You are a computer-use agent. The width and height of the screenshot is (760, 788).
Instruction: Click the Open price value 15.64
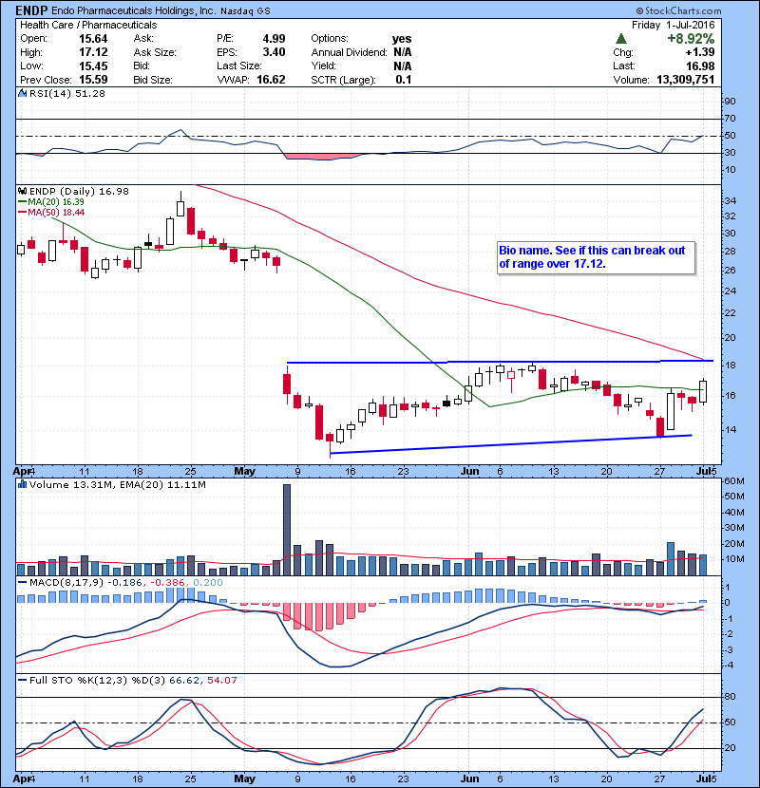click(x=93, y=39)
